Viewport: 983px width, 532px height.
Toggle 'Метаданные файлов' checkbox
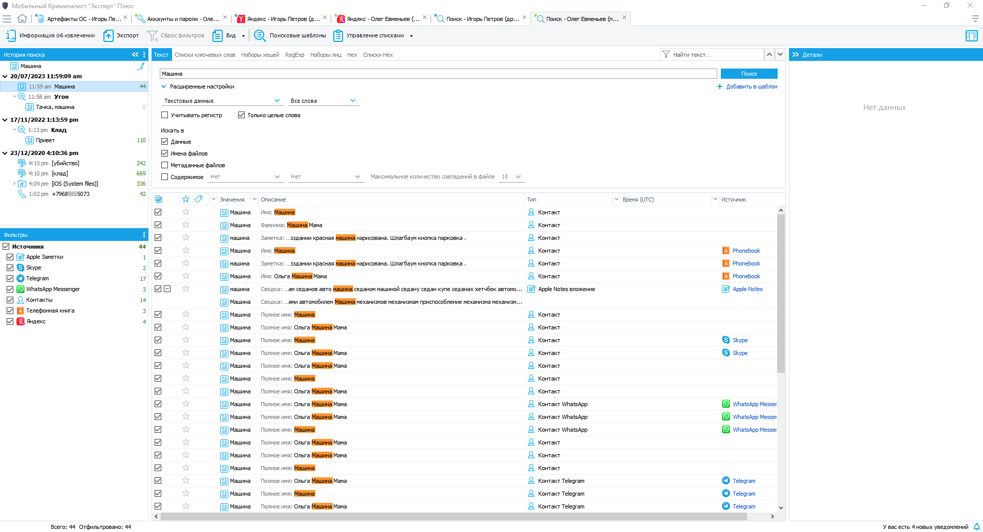pos(165,165)
